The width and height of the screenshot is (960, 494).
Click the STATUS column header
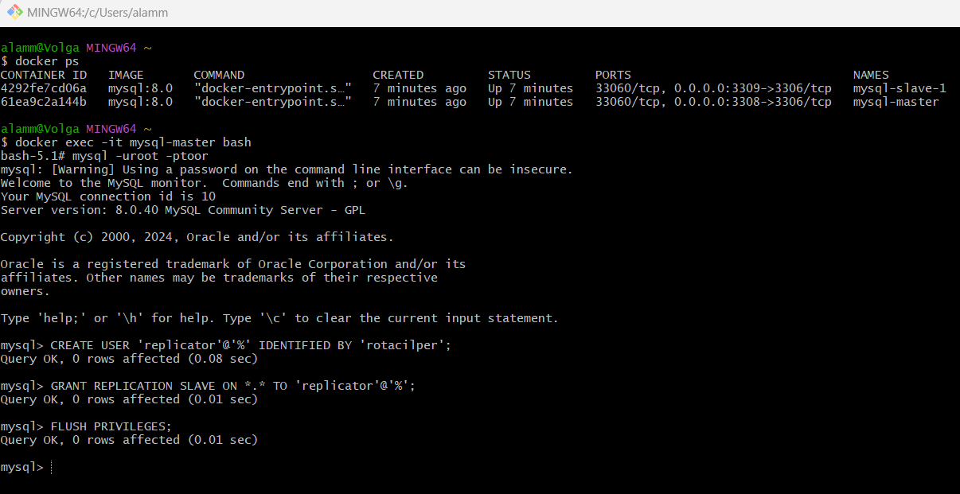509,75
